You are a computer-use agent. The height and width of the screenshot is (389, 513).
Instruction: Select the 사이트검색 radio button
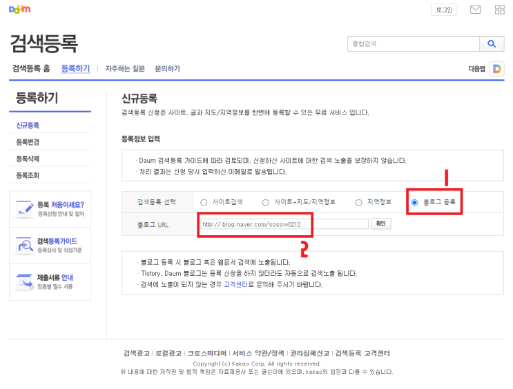(x=204, y=203)
